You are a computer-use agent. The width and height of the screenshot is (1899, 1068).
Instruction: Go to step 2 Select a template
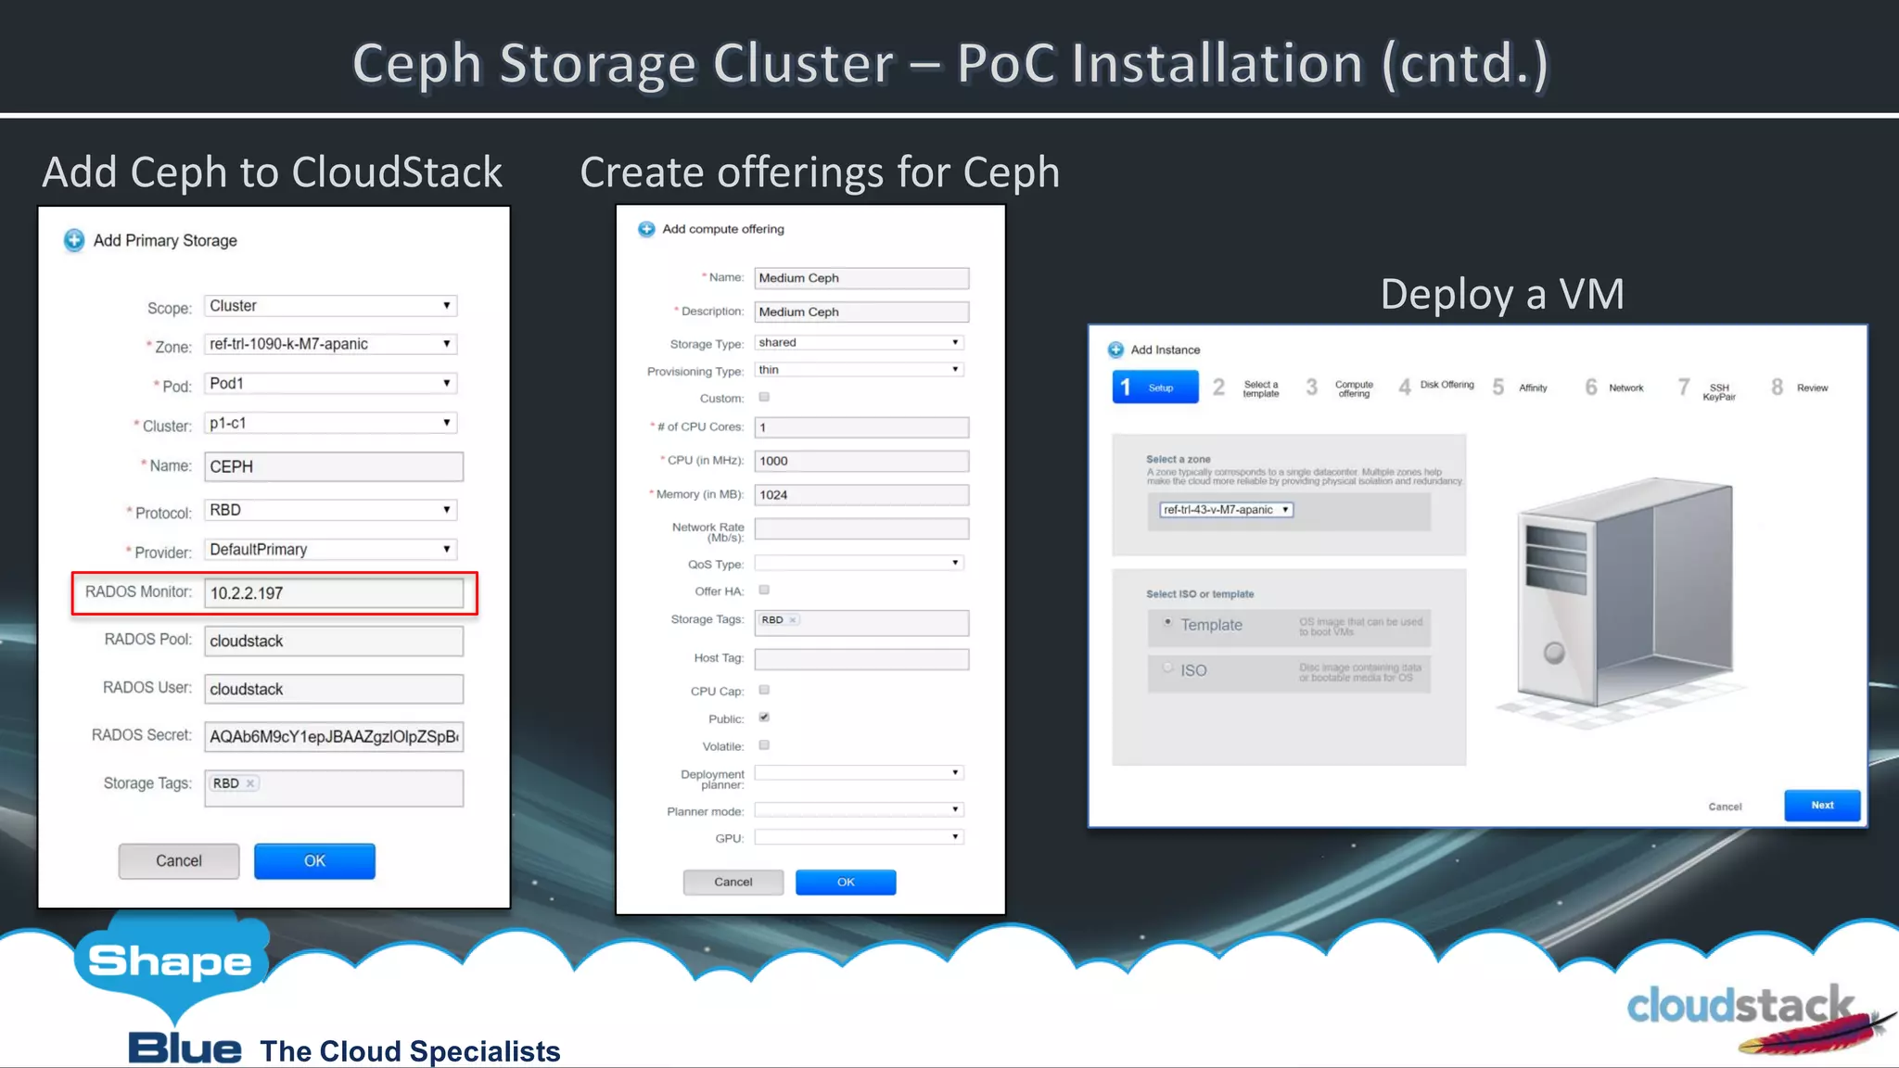tap(1247, 388)
